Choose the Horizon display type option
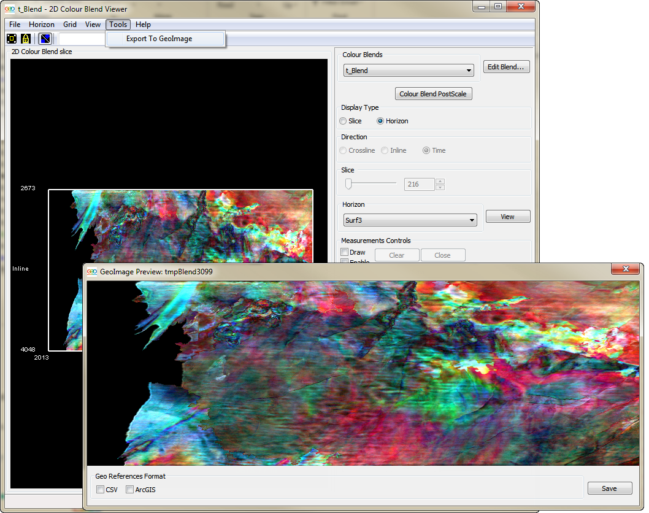The height and width of the screenshot is (513, 649). coord(380,121)
